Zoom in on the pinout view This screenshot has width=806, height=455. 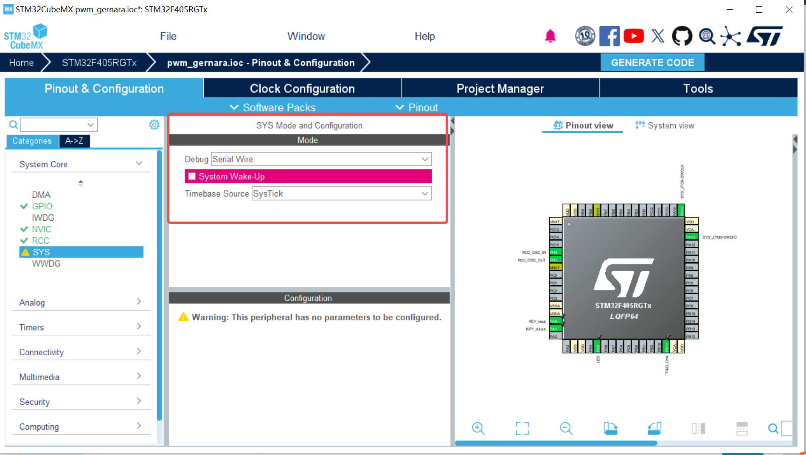[x=478, y=428]
